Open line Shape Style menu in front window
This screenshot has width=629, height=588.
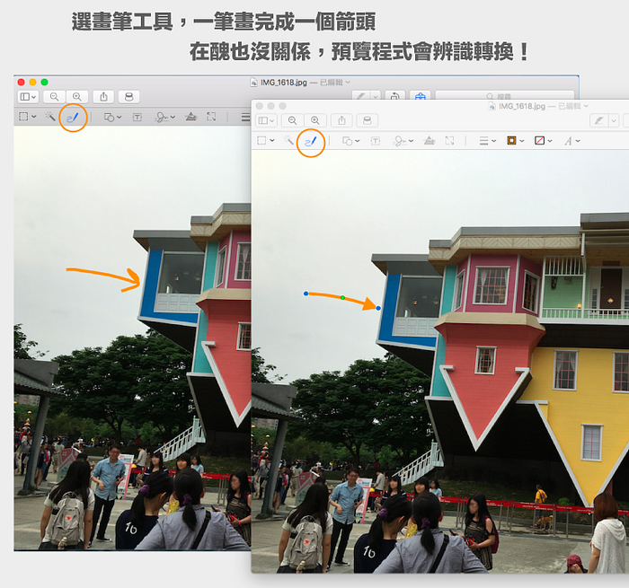coord(488,141)
